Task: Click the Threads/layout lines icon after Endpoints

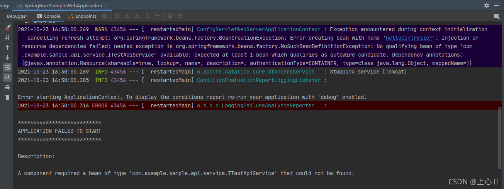Action: [104, 16]
